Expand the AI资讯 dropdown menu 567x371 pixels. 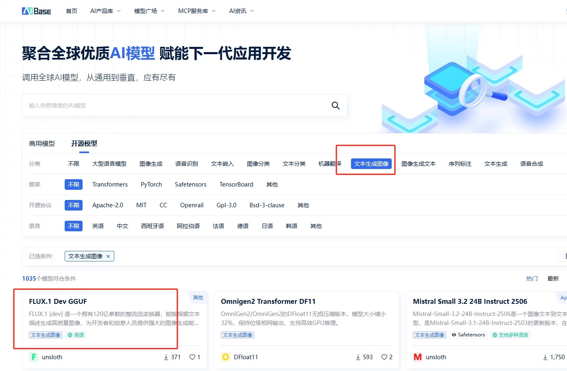pos(241,11)
